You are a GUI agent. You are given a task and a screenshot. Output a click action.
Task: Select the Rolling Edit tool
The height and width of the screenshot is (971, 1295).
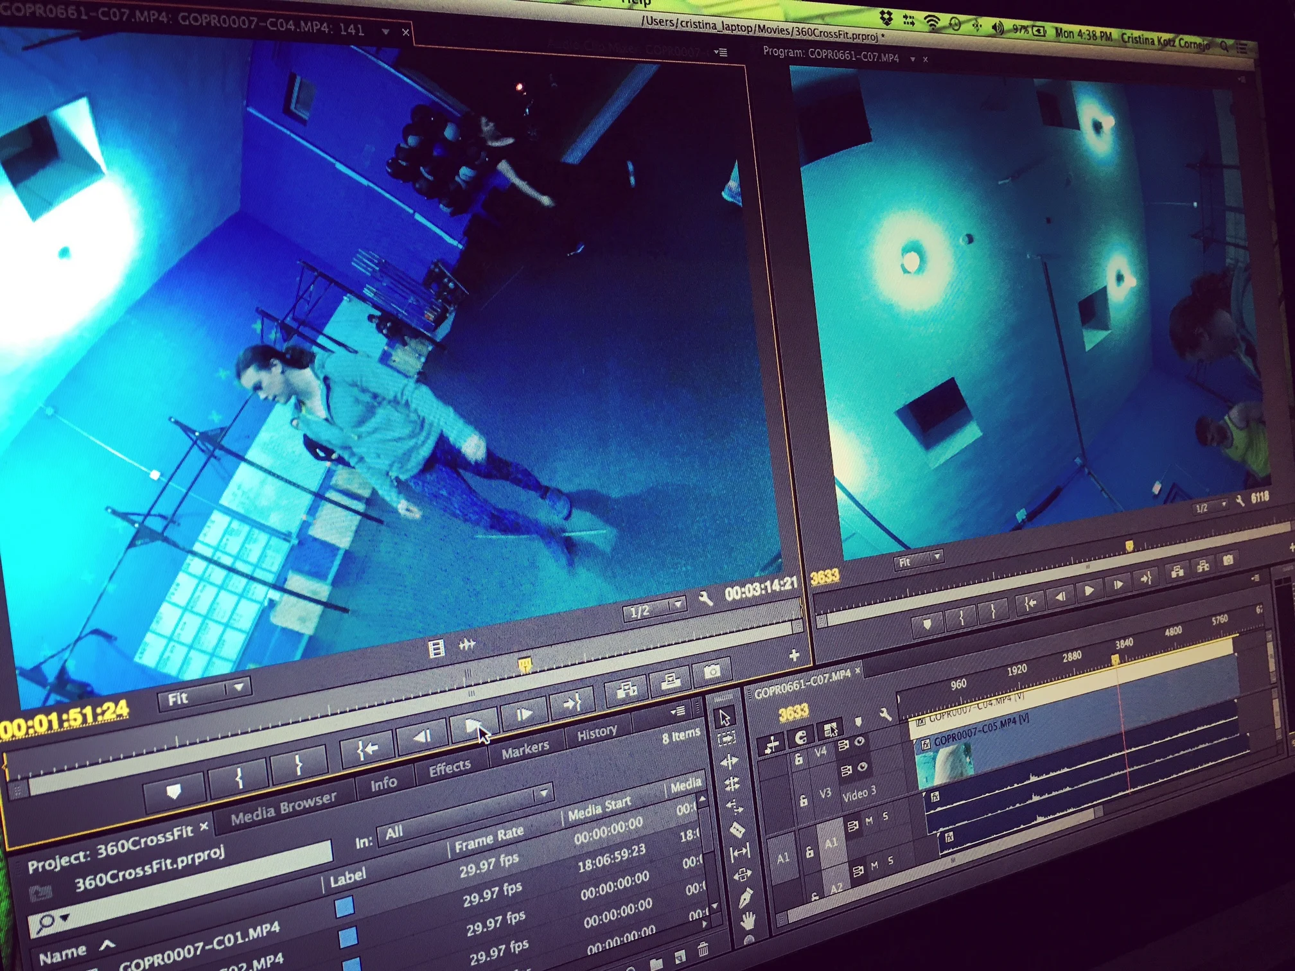click(x=731, y=783)
